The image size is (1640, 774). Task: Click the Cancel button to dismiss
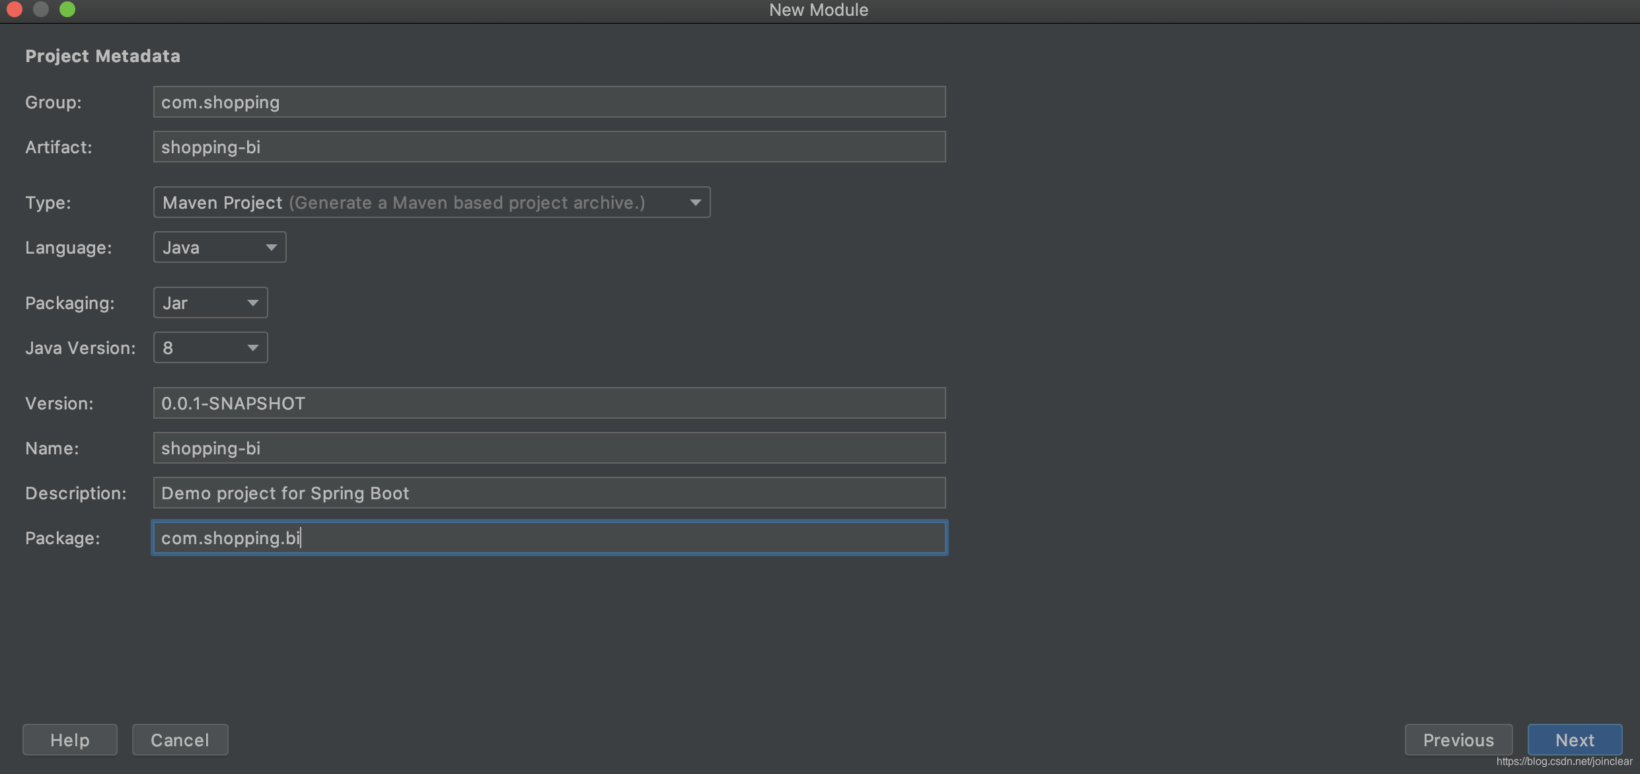pyautogui.click(x=180, y=740)
